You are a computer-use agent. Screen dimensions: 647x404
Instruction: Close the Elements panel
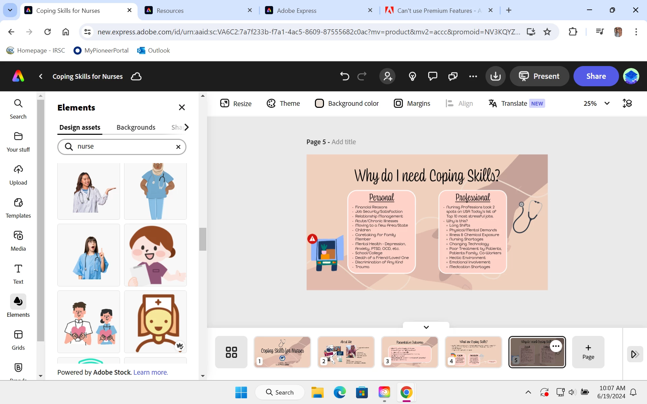[182, 107]
